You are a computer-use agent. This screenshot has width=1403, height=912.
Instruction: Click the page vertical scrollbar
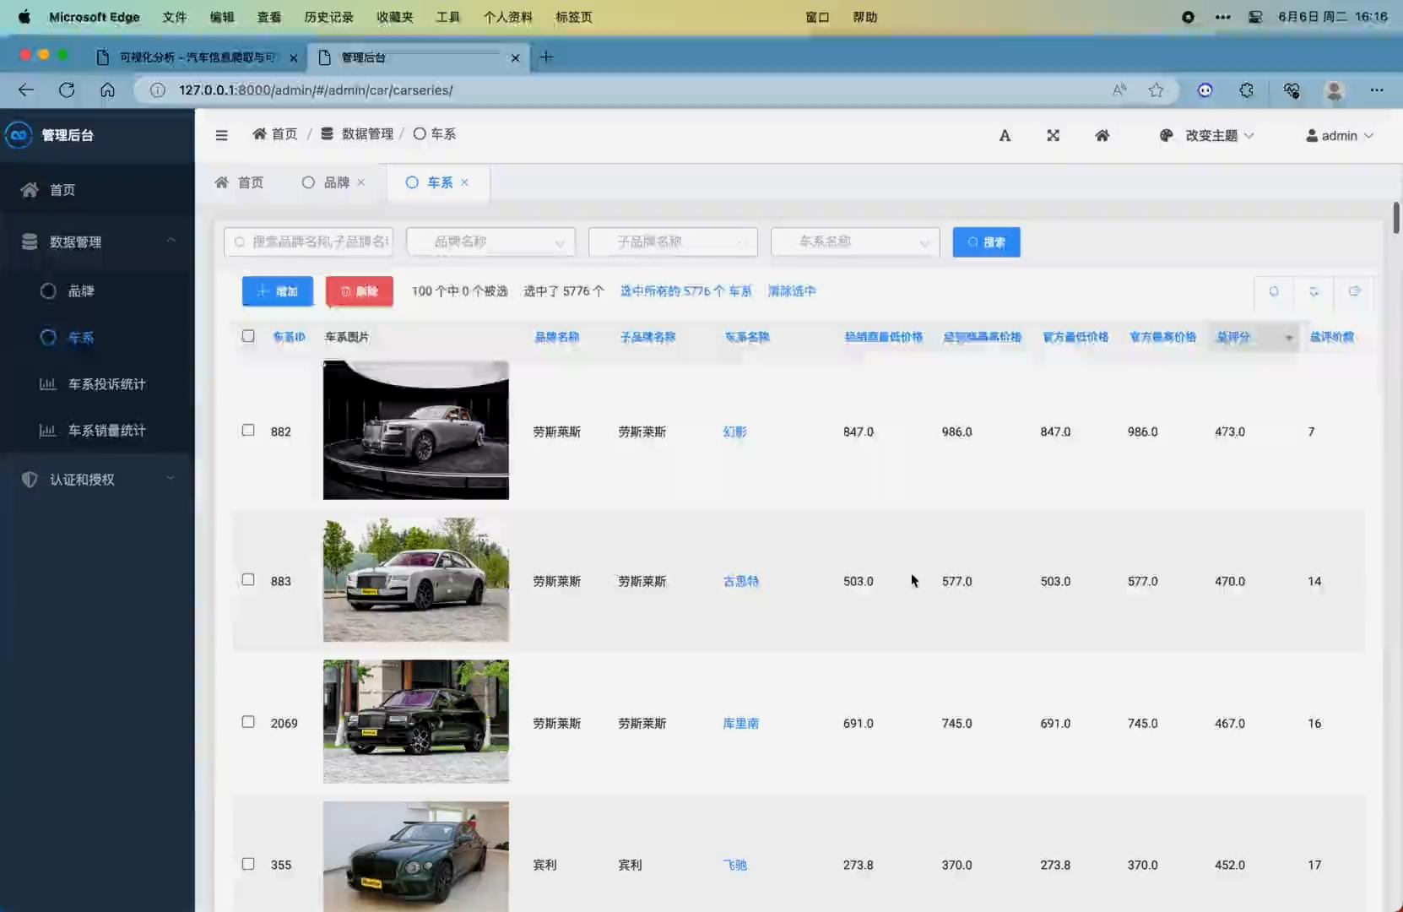(1396, 218)
